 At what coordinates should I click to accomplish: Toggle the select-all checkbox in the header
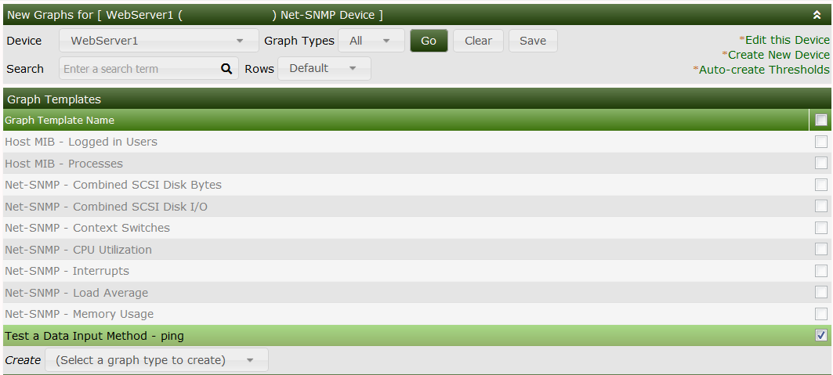pos(821,121)
